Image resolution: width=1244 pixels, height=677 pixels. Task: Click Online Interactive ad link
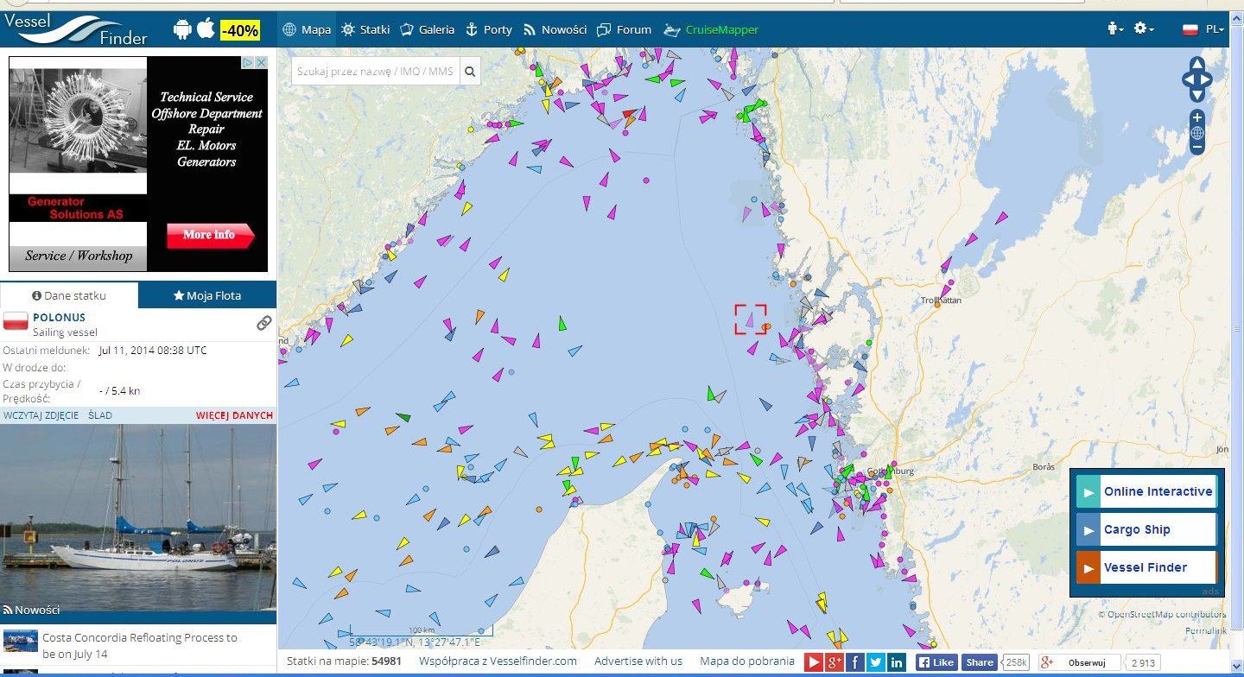pyautogui.click(x=1146, y=491)
